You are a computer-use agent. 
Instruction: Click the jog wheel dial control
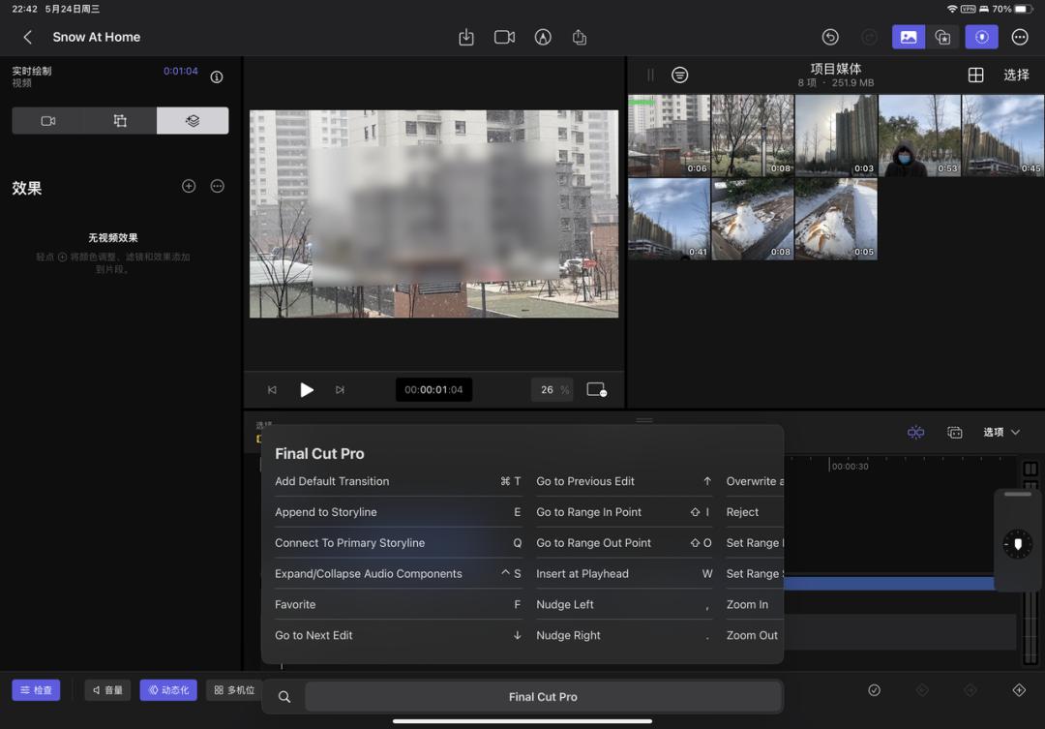pos(1017,544)
